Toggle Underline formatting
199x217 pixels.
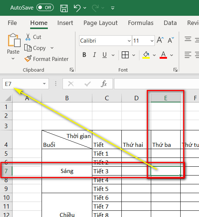[105, 55]
